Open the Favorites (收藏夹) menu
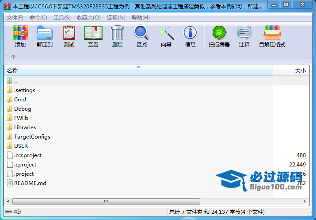The width and height of the screenshot is (316, 220). (89, 18)
